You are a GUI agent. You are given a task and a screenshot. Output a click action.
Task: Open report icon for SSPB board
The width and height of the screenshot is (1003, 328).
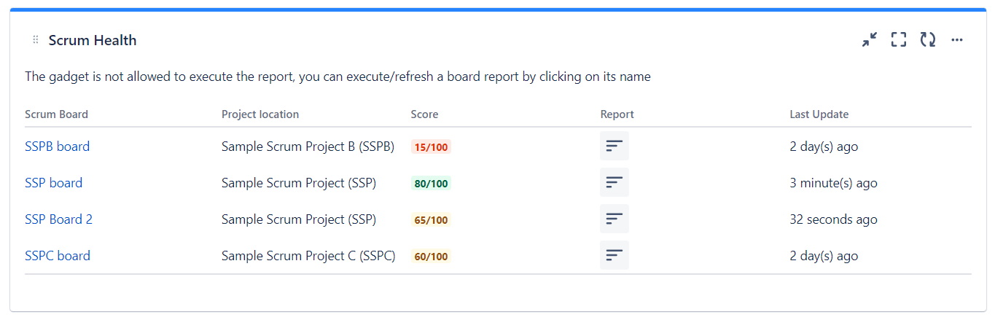click(x=614, y=146)
